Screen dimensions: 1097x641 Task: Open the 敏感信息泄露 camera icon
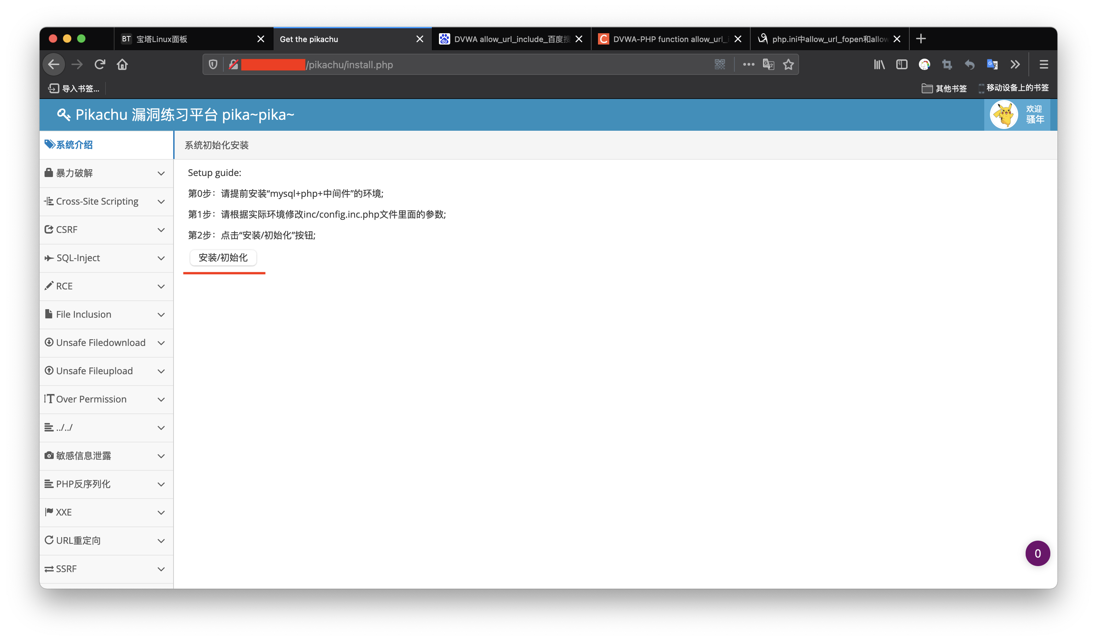coord(49,455)
